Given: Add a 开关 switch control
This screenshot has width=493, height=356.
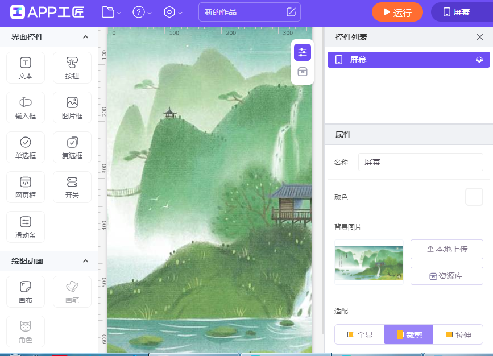Looking at the screenshot, I should point(72,187).
